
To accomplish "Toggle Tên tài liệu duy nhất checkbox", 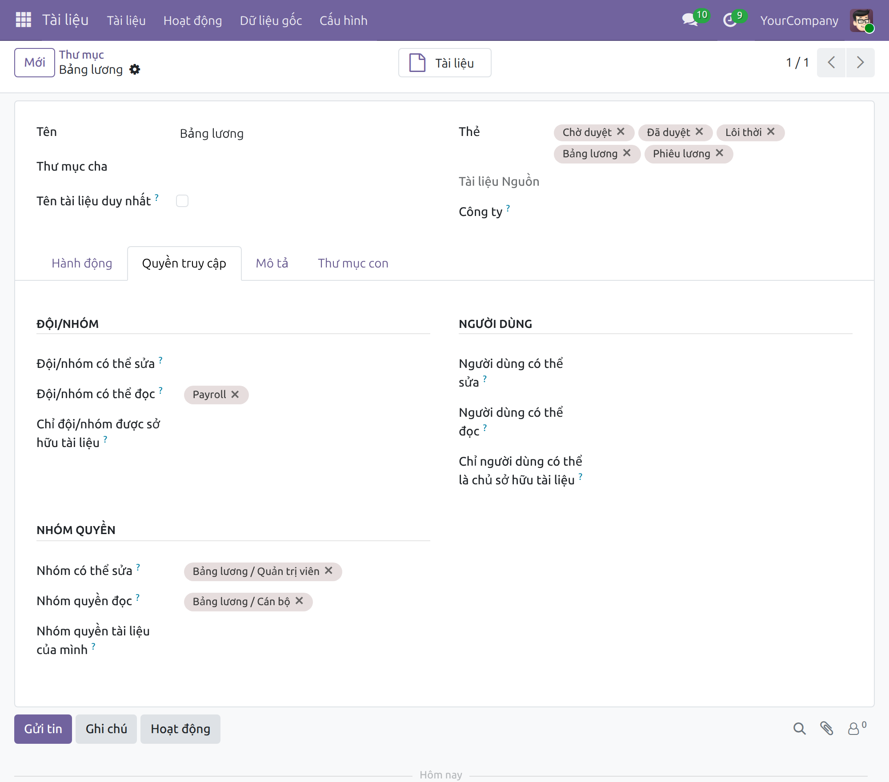I will 182,201.
